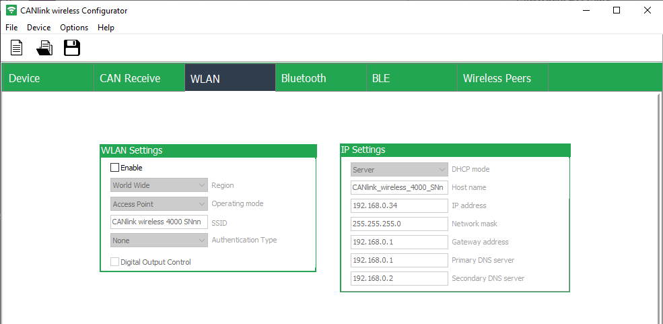Open the Operating mode dropdown
Image resolution: width=663 pixels, height=324 pixels.
click(x=159, y=204)
